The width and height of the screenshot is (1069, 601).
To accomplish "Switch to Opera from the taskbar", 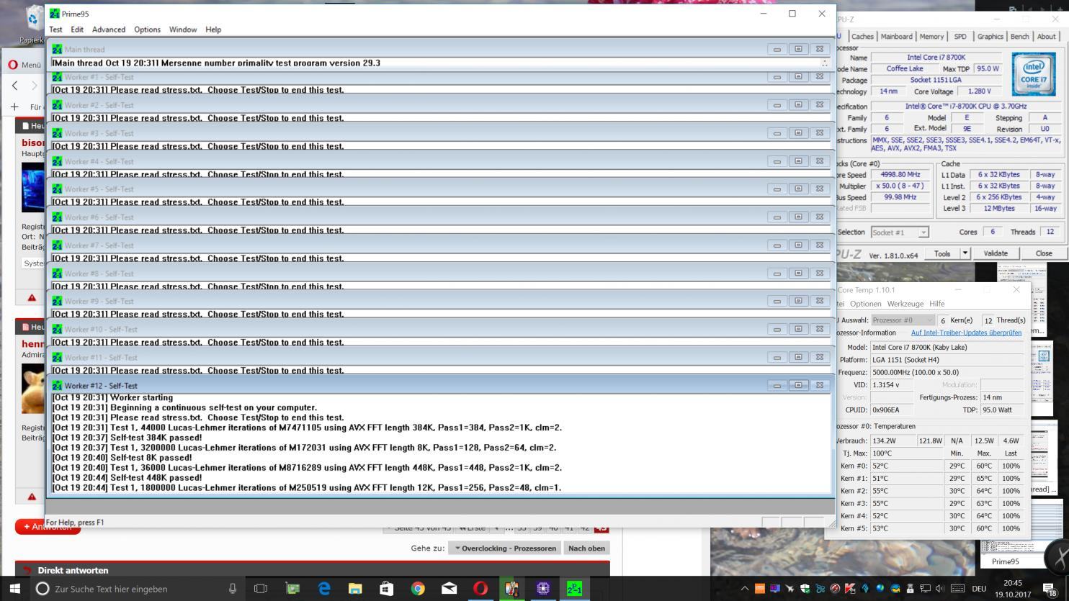I will 480,589.
